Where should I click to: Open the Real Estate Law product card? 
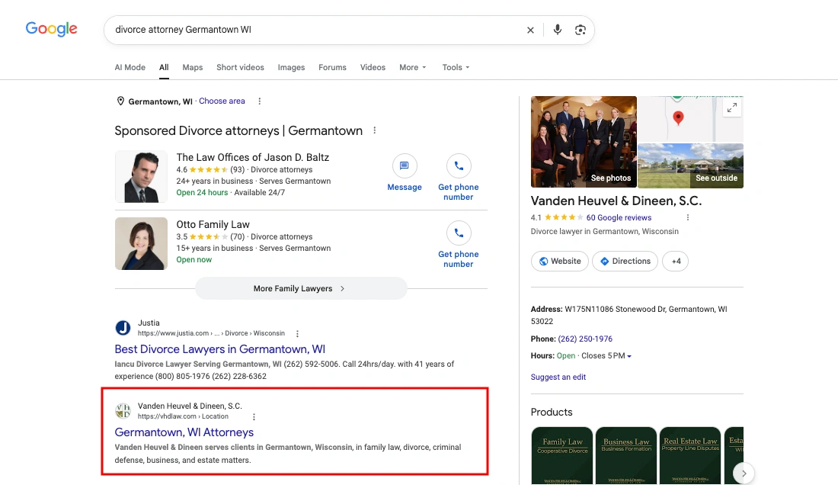point(690,455)
